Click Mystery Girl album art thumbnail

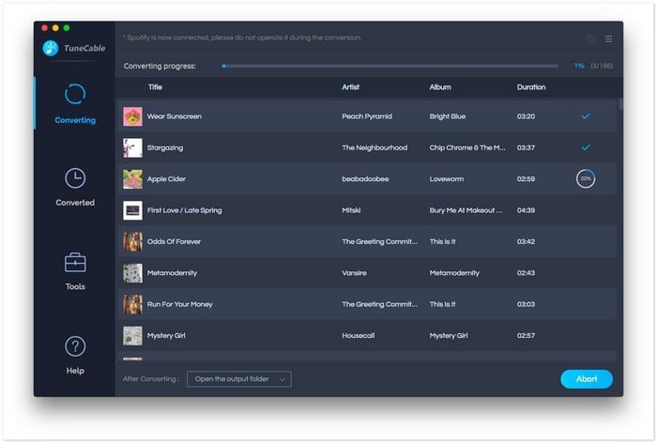point(132,336)
